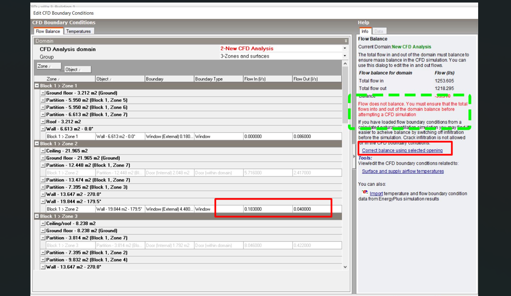
Task: Click Correct balance using selected opening link
Action: 402,150
